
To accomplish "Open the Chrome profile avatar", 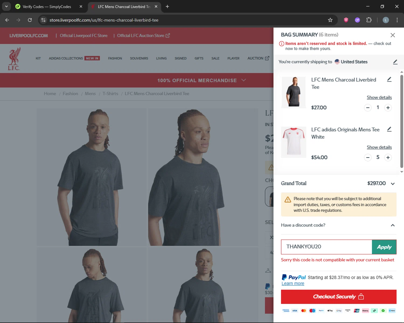I will pyautogui.click(x=386, y=20).
